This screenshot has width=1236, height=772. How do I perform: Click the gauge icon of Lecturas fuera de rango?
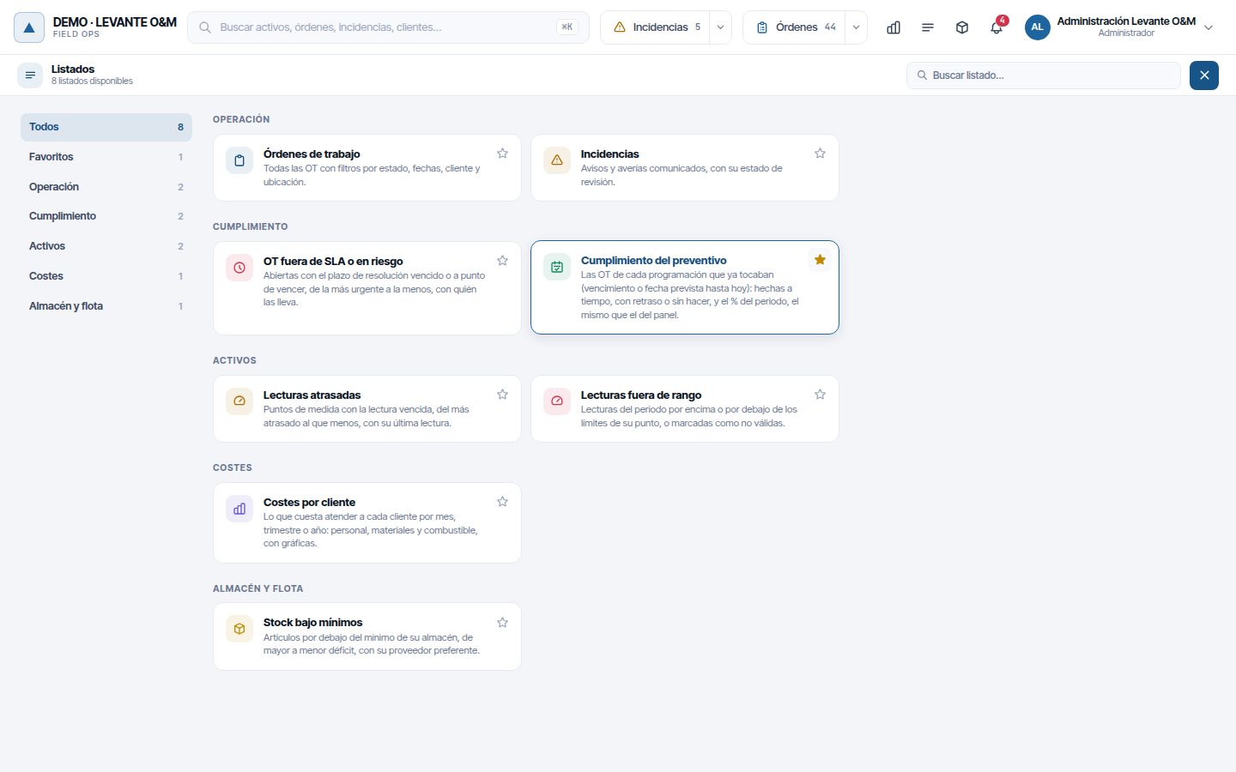[557, 401]
